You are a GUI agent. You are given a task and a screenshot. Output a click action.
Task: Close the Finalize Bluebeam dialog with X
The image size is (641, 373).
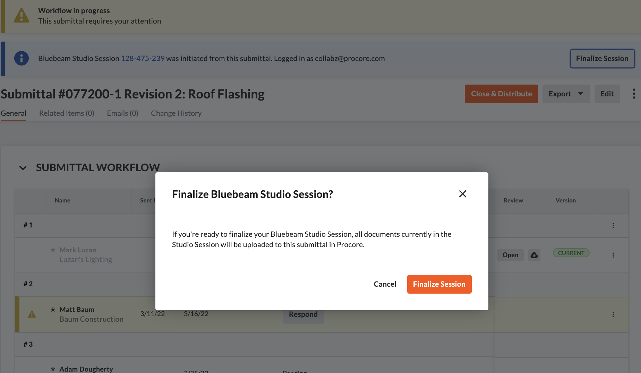click(x=462, y=194)
